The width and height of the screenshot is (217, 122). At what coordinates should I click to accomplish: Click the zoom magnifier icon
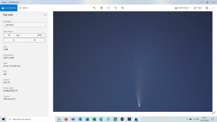point(94,8)
